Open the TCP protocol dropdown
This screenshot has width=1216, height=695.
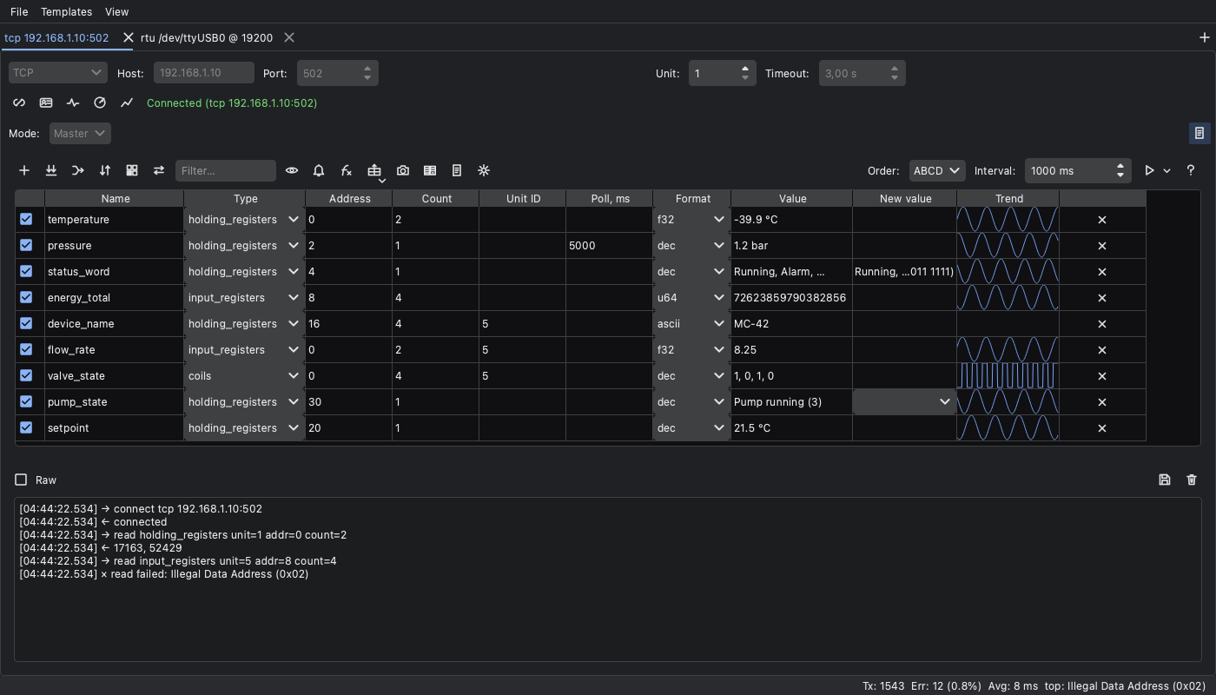[58, 73]
